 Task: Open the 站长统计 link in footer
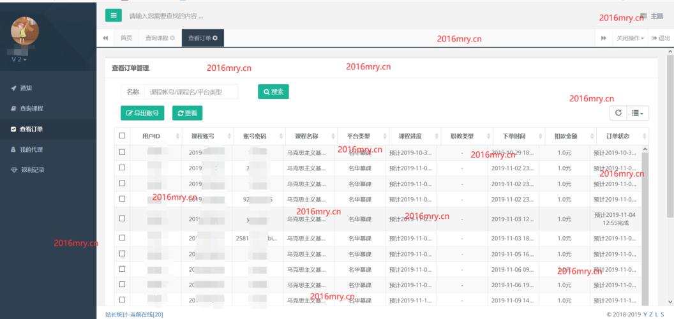[134, 315]
